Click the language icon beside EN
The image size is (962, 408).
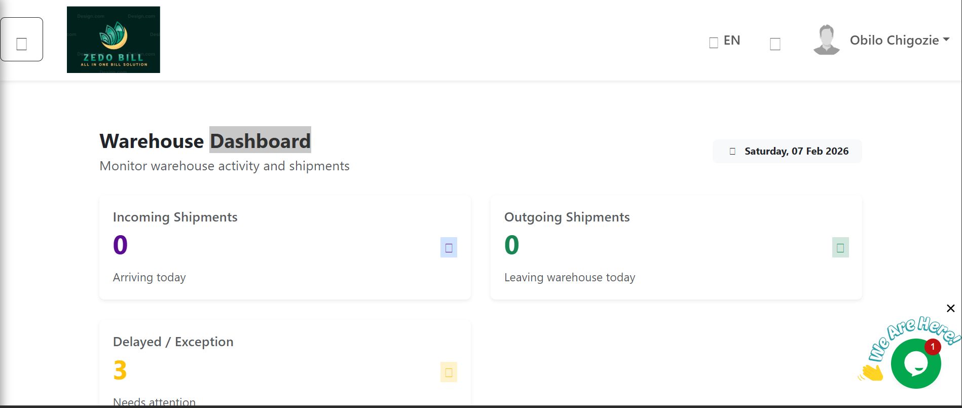(713, 43)
